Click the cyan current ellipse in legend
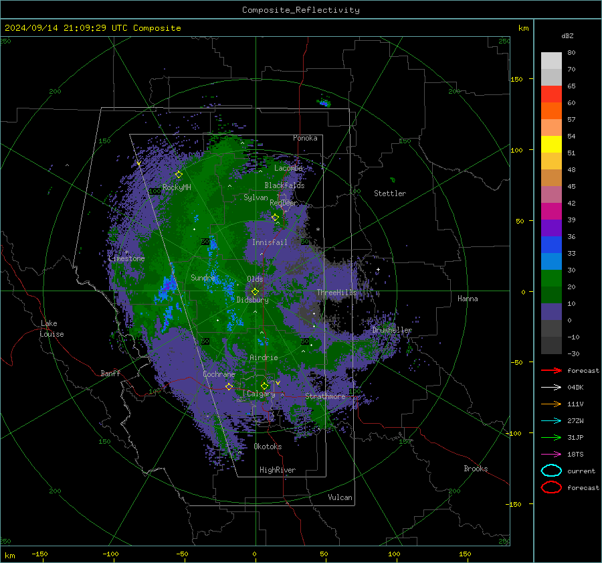The image size is (602, 563). pos(551,471)
